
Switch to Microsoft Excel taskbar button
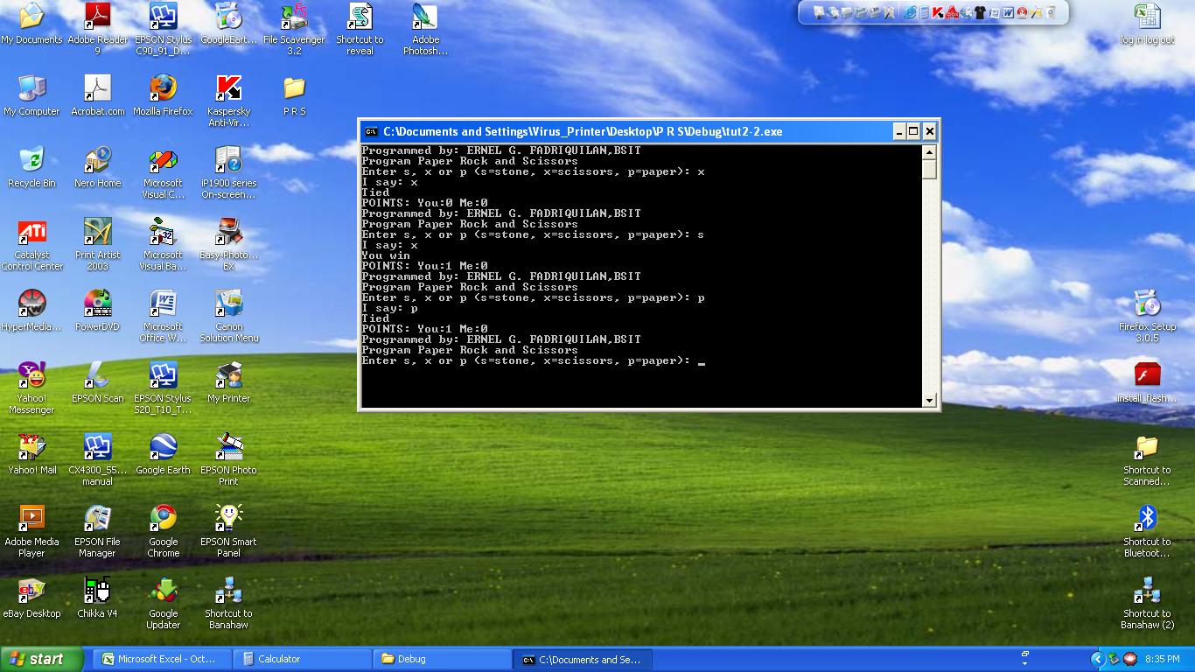(162, 659)
